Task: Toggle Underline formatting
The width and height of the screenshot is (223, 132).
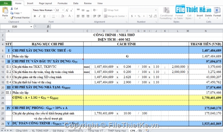Action: 44,16
